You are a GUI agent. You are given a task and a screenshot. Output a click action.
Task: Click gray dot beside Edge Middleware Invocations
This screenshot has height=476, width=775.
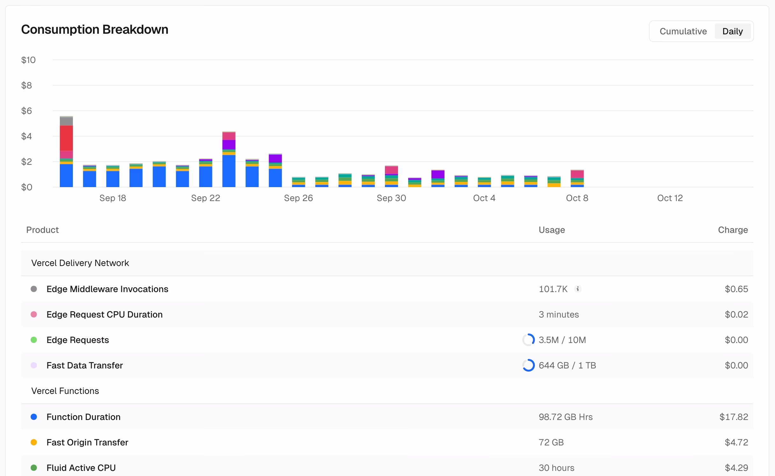pos(34,289)
